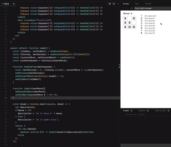Click 'export default function Game()' line
The image size is (171, 147).
pyautogui.click(x=30, y=48)
